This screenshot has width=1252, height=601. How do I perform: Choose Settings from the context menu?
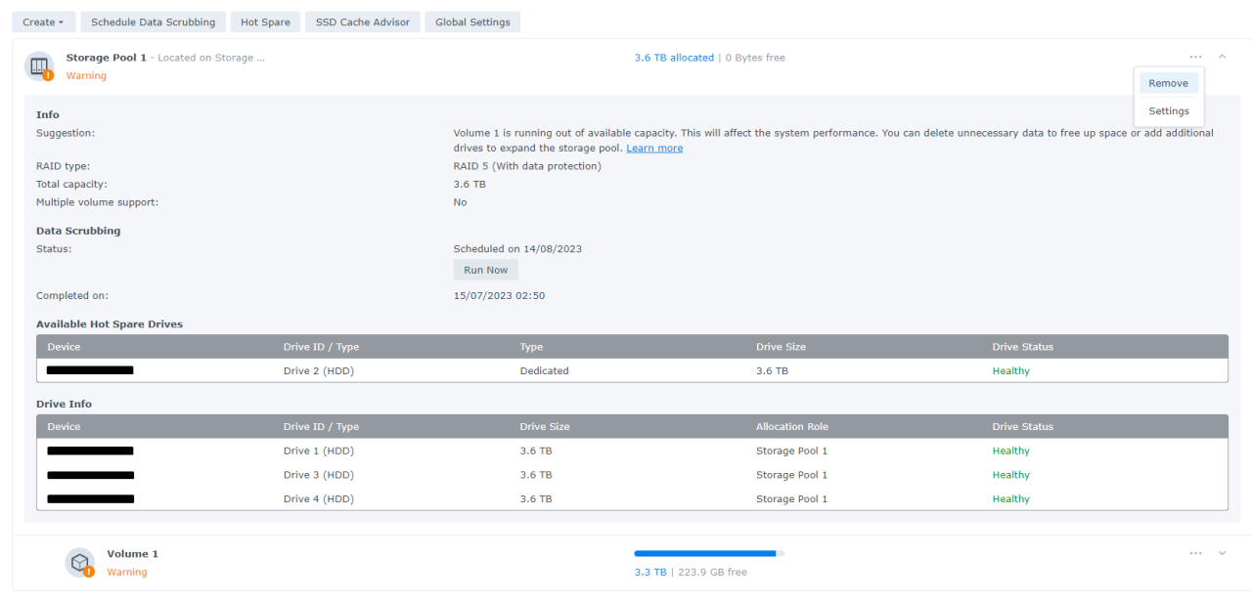[x=1168, y=111]
